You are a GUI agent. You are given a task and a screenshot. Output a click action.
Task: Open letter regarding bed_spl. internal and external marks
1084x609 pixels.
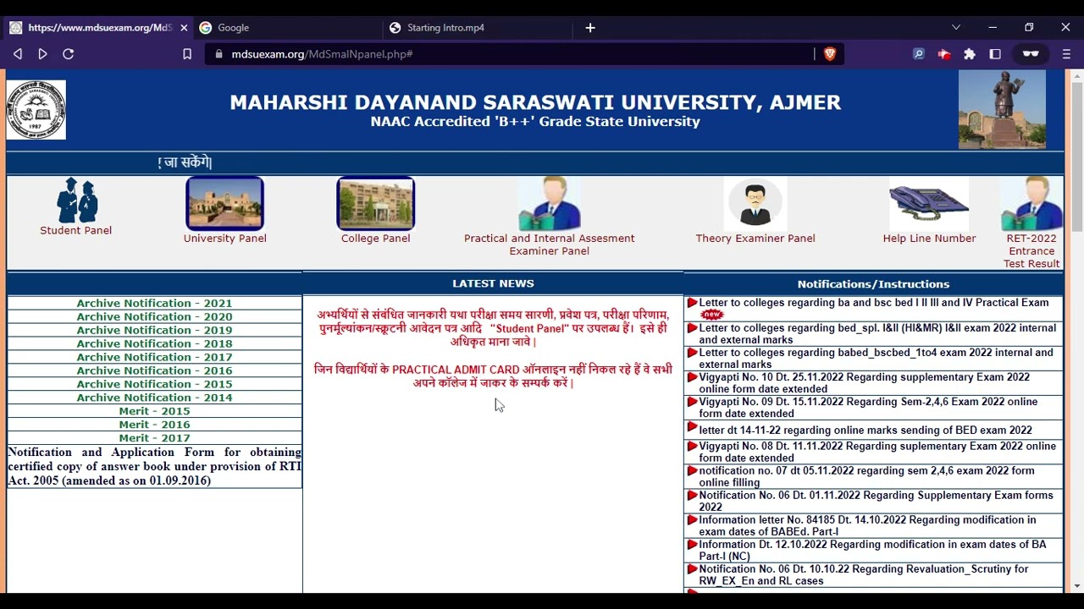click(x=877, y=333)
